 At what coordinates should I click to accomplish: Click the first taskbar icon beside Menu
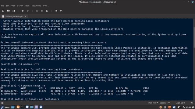coord(13,107)
